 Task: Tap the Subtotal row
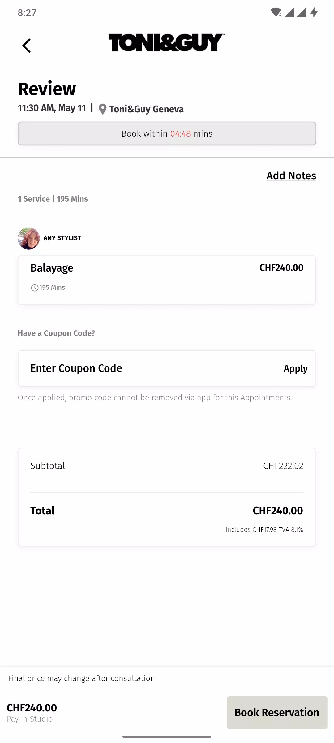(x=167, y=466)
